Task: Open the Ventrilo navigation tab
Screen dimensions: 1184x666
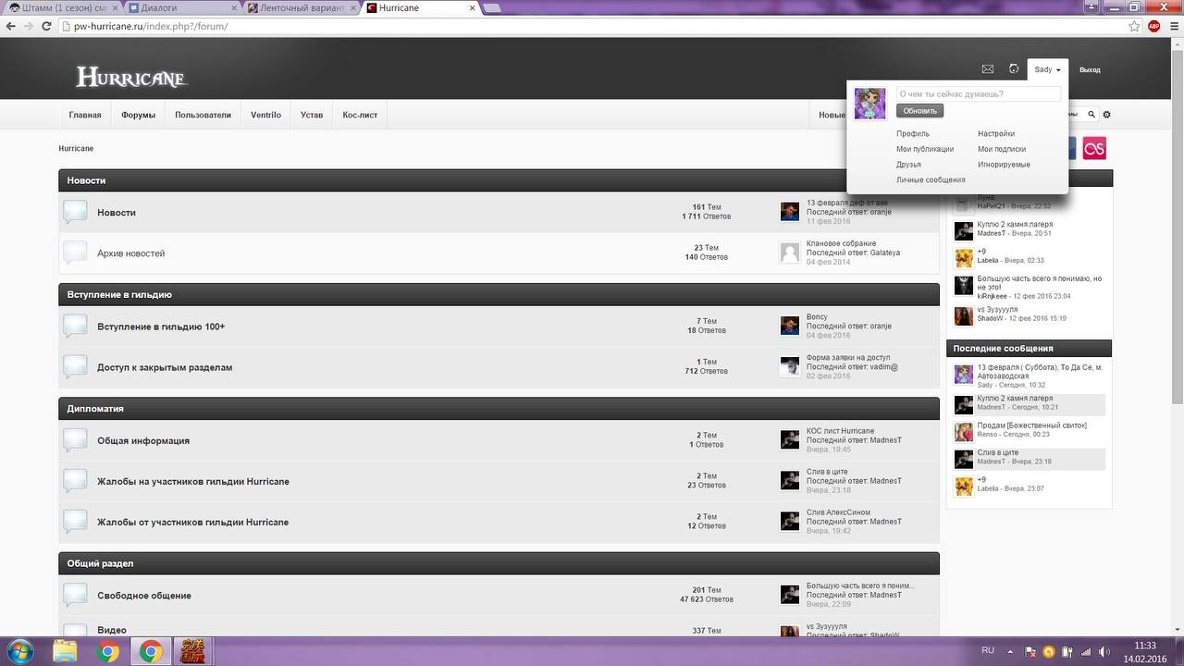Action: (265, 115)
